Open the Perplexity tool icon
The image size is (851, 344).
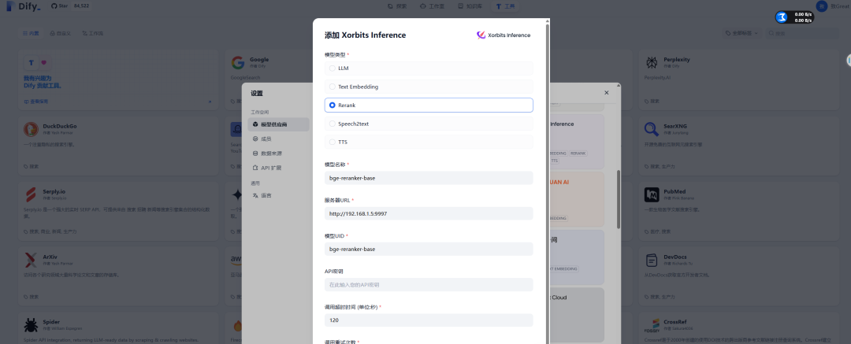(652, 62)
